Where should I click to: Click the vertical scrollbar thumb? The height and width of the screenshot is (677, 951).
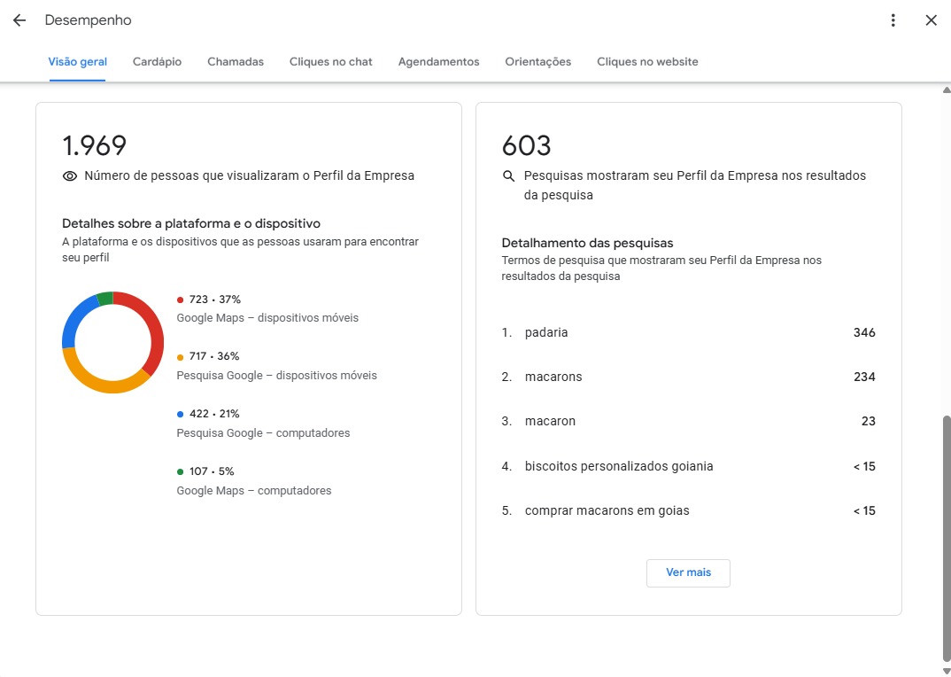tap(947, 539)
